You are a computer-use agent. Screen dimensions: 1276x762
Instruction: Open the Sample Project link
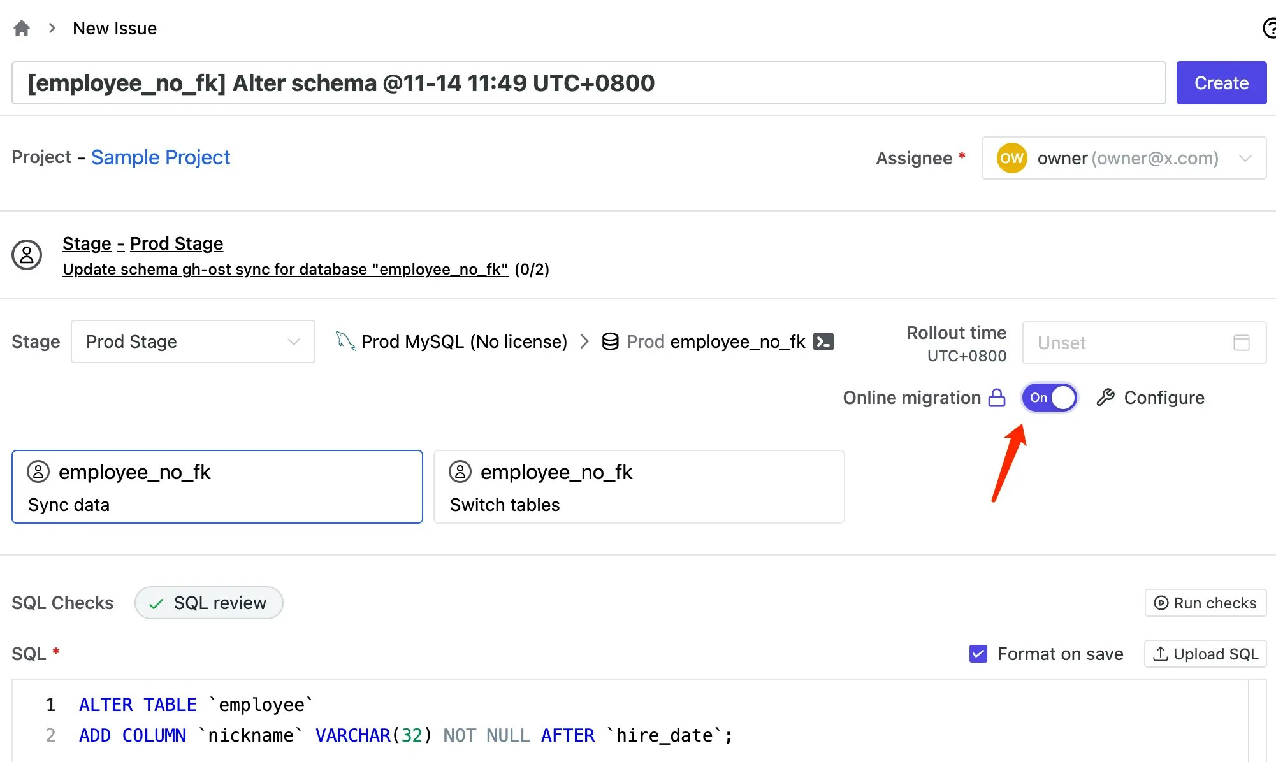(160, 157)
